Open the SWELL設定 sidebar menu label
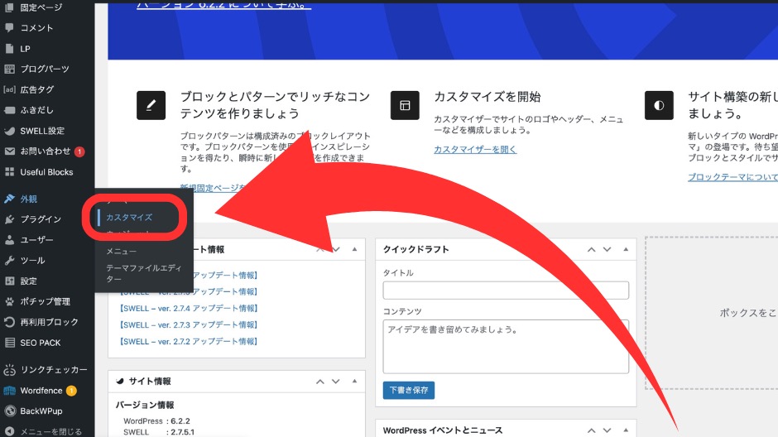Screen dimensions: 778x437 (x=42, y=131)
